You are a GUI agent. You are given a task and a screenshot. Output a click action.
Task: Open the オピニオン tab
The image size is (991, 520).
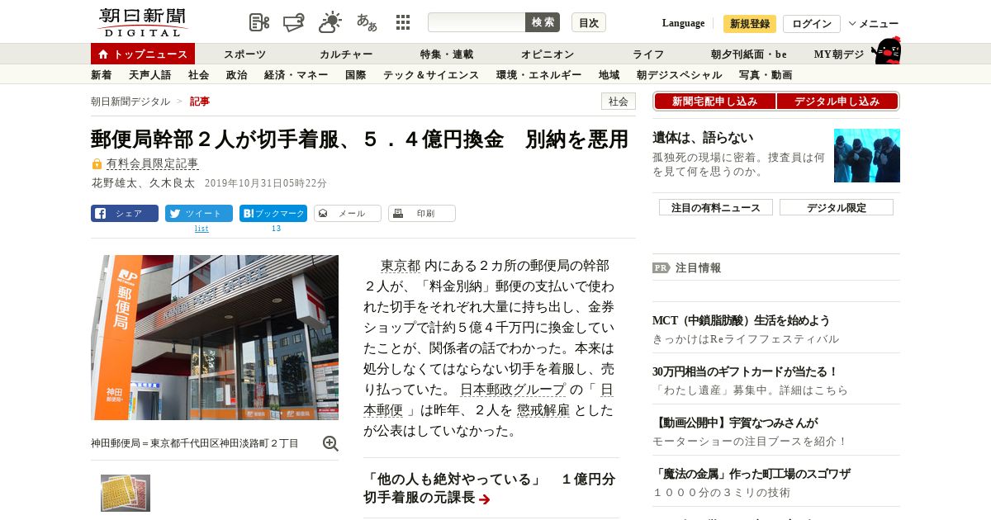click(548, 54)
